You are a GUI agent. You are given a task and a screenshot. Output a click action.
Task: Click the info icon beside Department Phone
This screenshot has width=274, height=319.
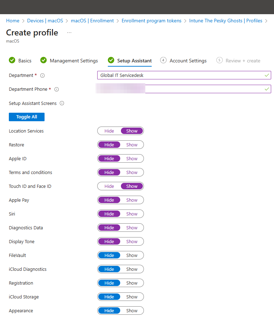[x=57, y=89]
